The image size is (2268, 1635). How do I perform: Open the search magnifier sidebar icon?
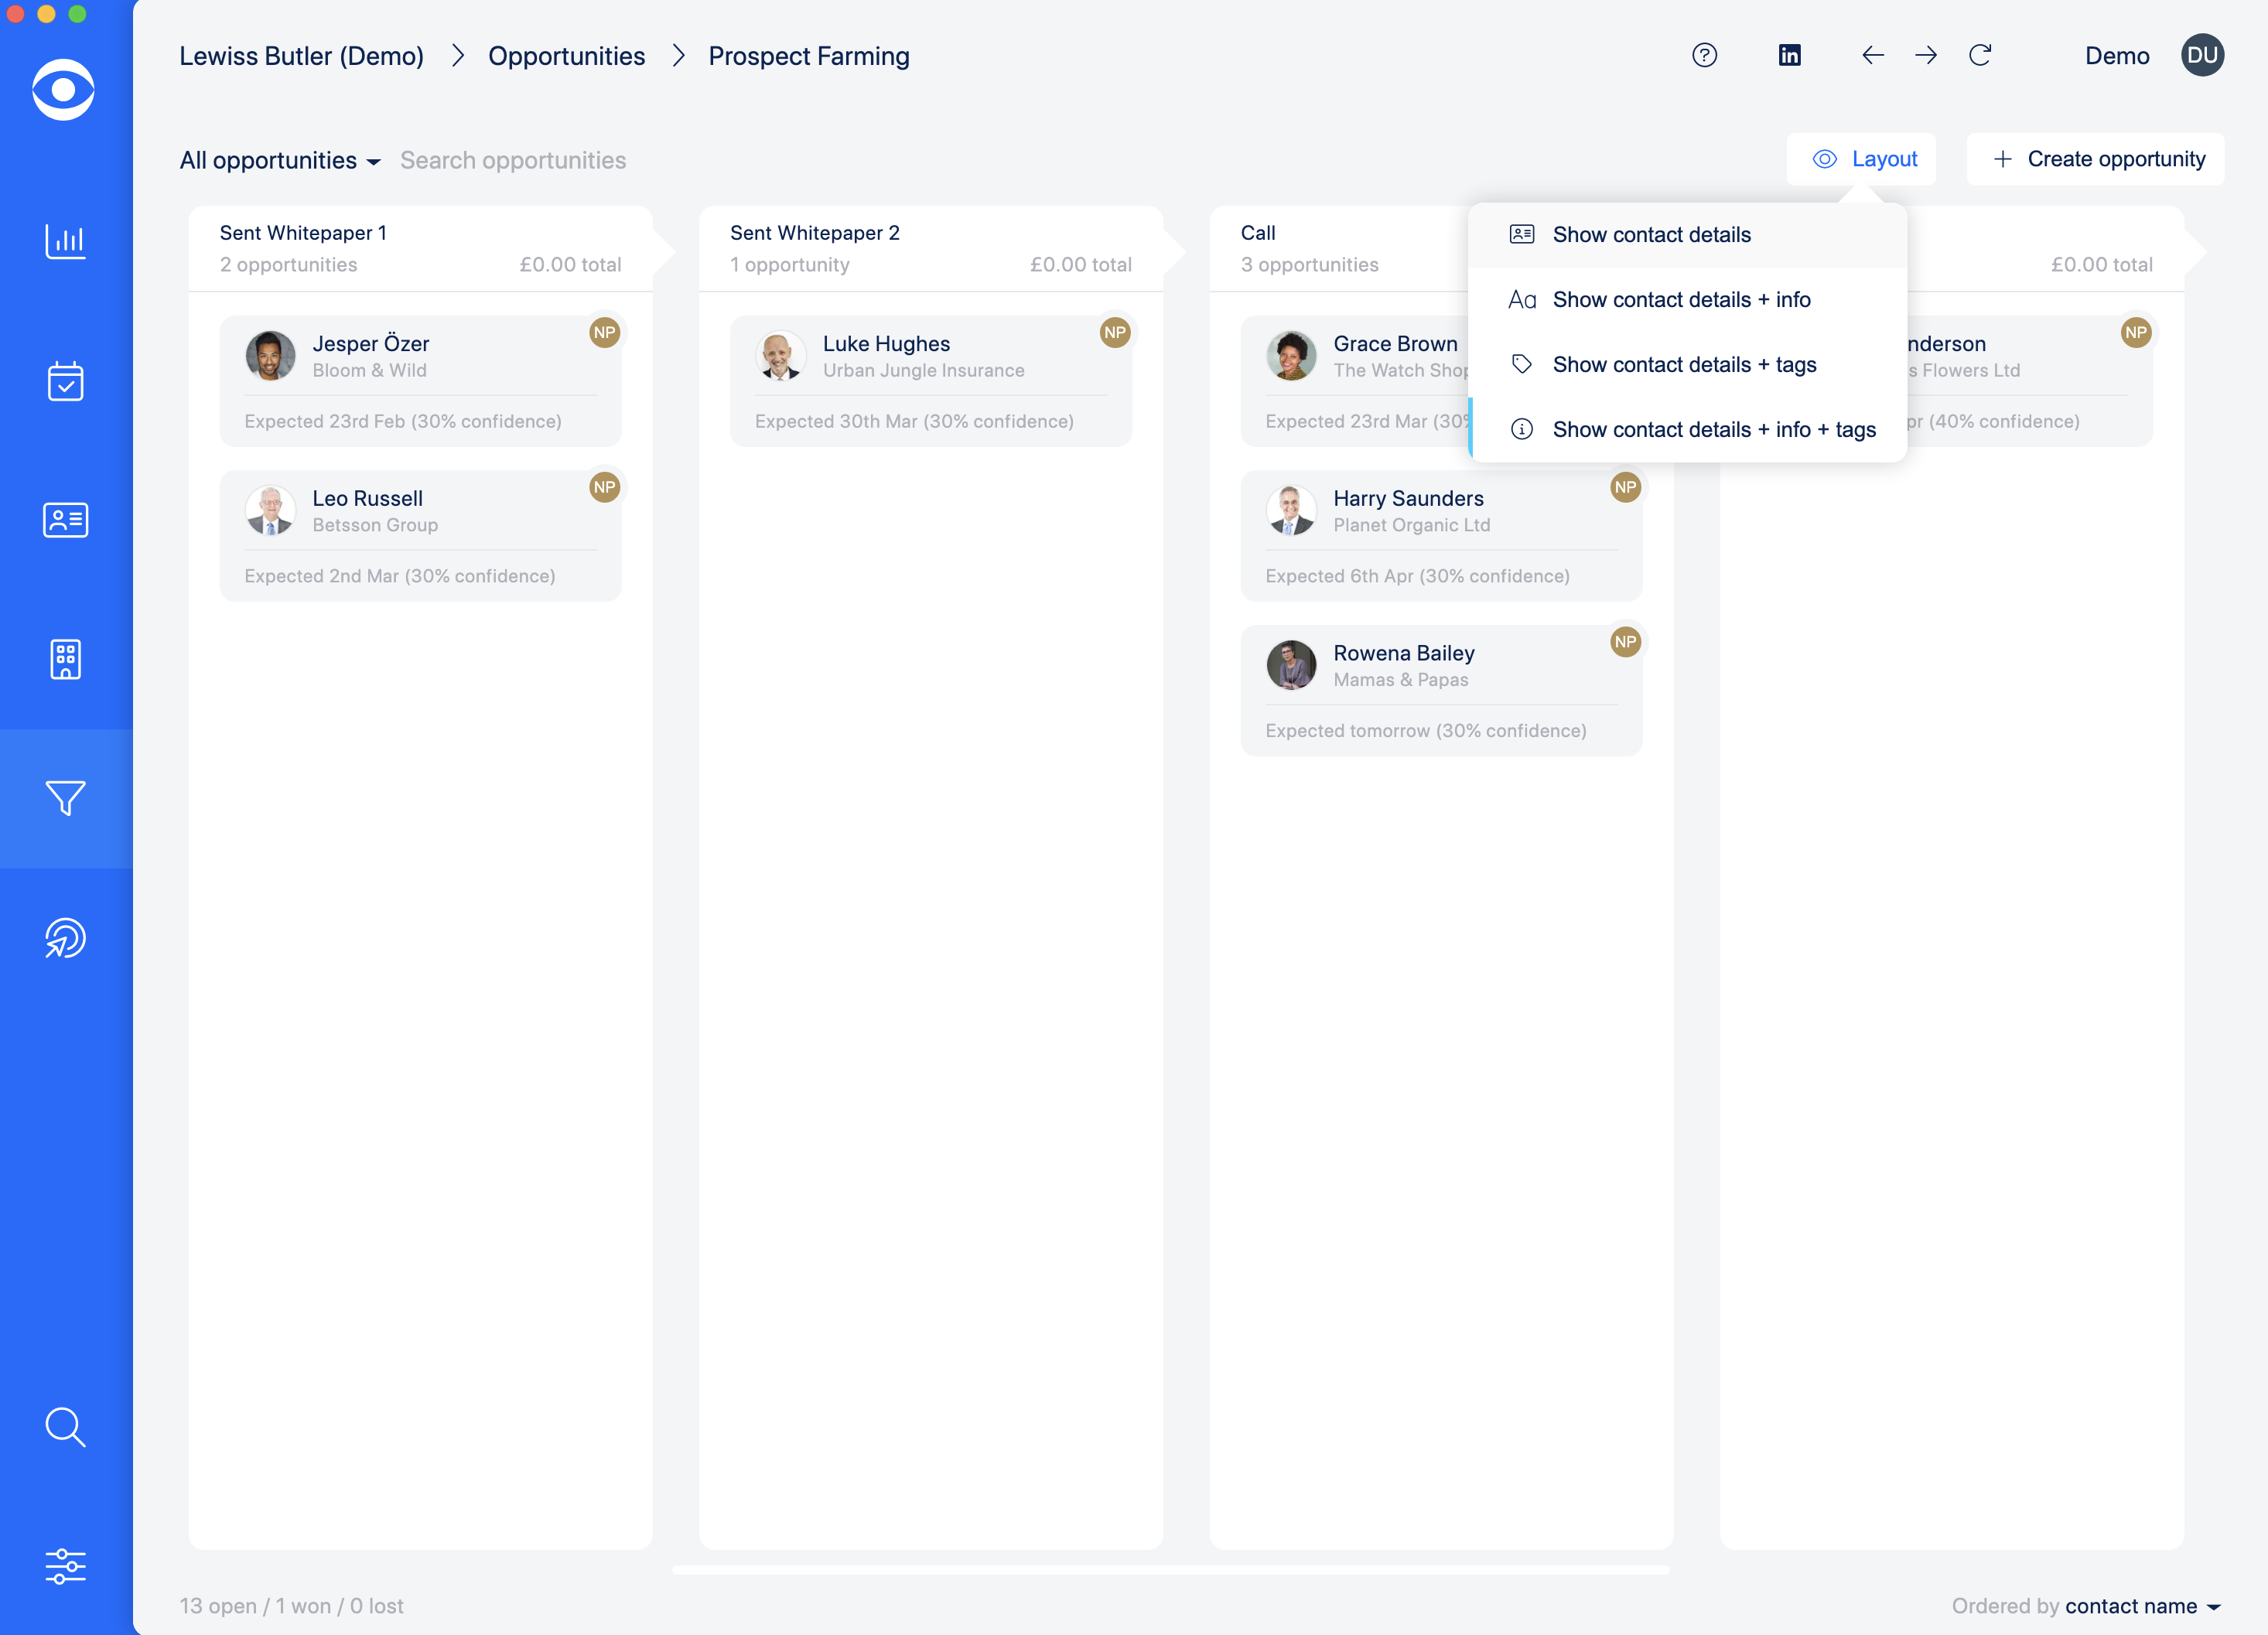65,1427
